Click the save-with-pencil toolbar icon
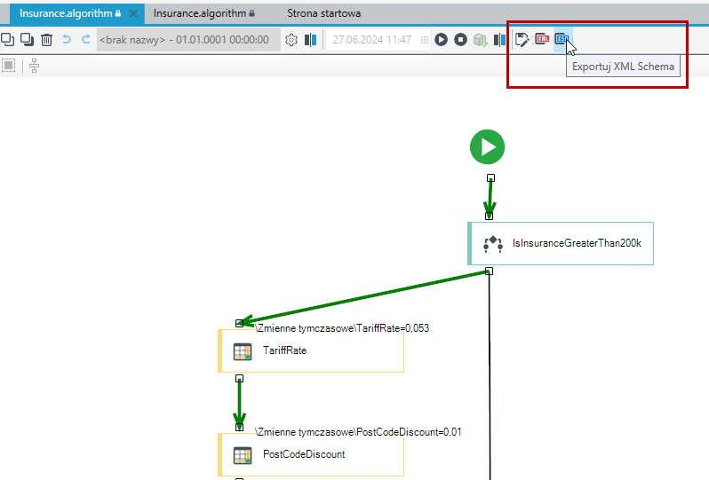 [x=522, y=40]
